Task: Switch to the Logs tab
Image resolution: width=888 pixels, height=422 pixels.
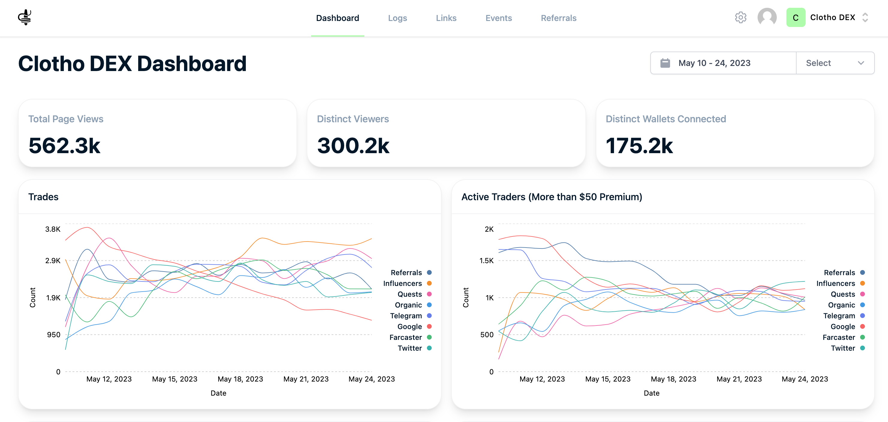Action: 397,18
